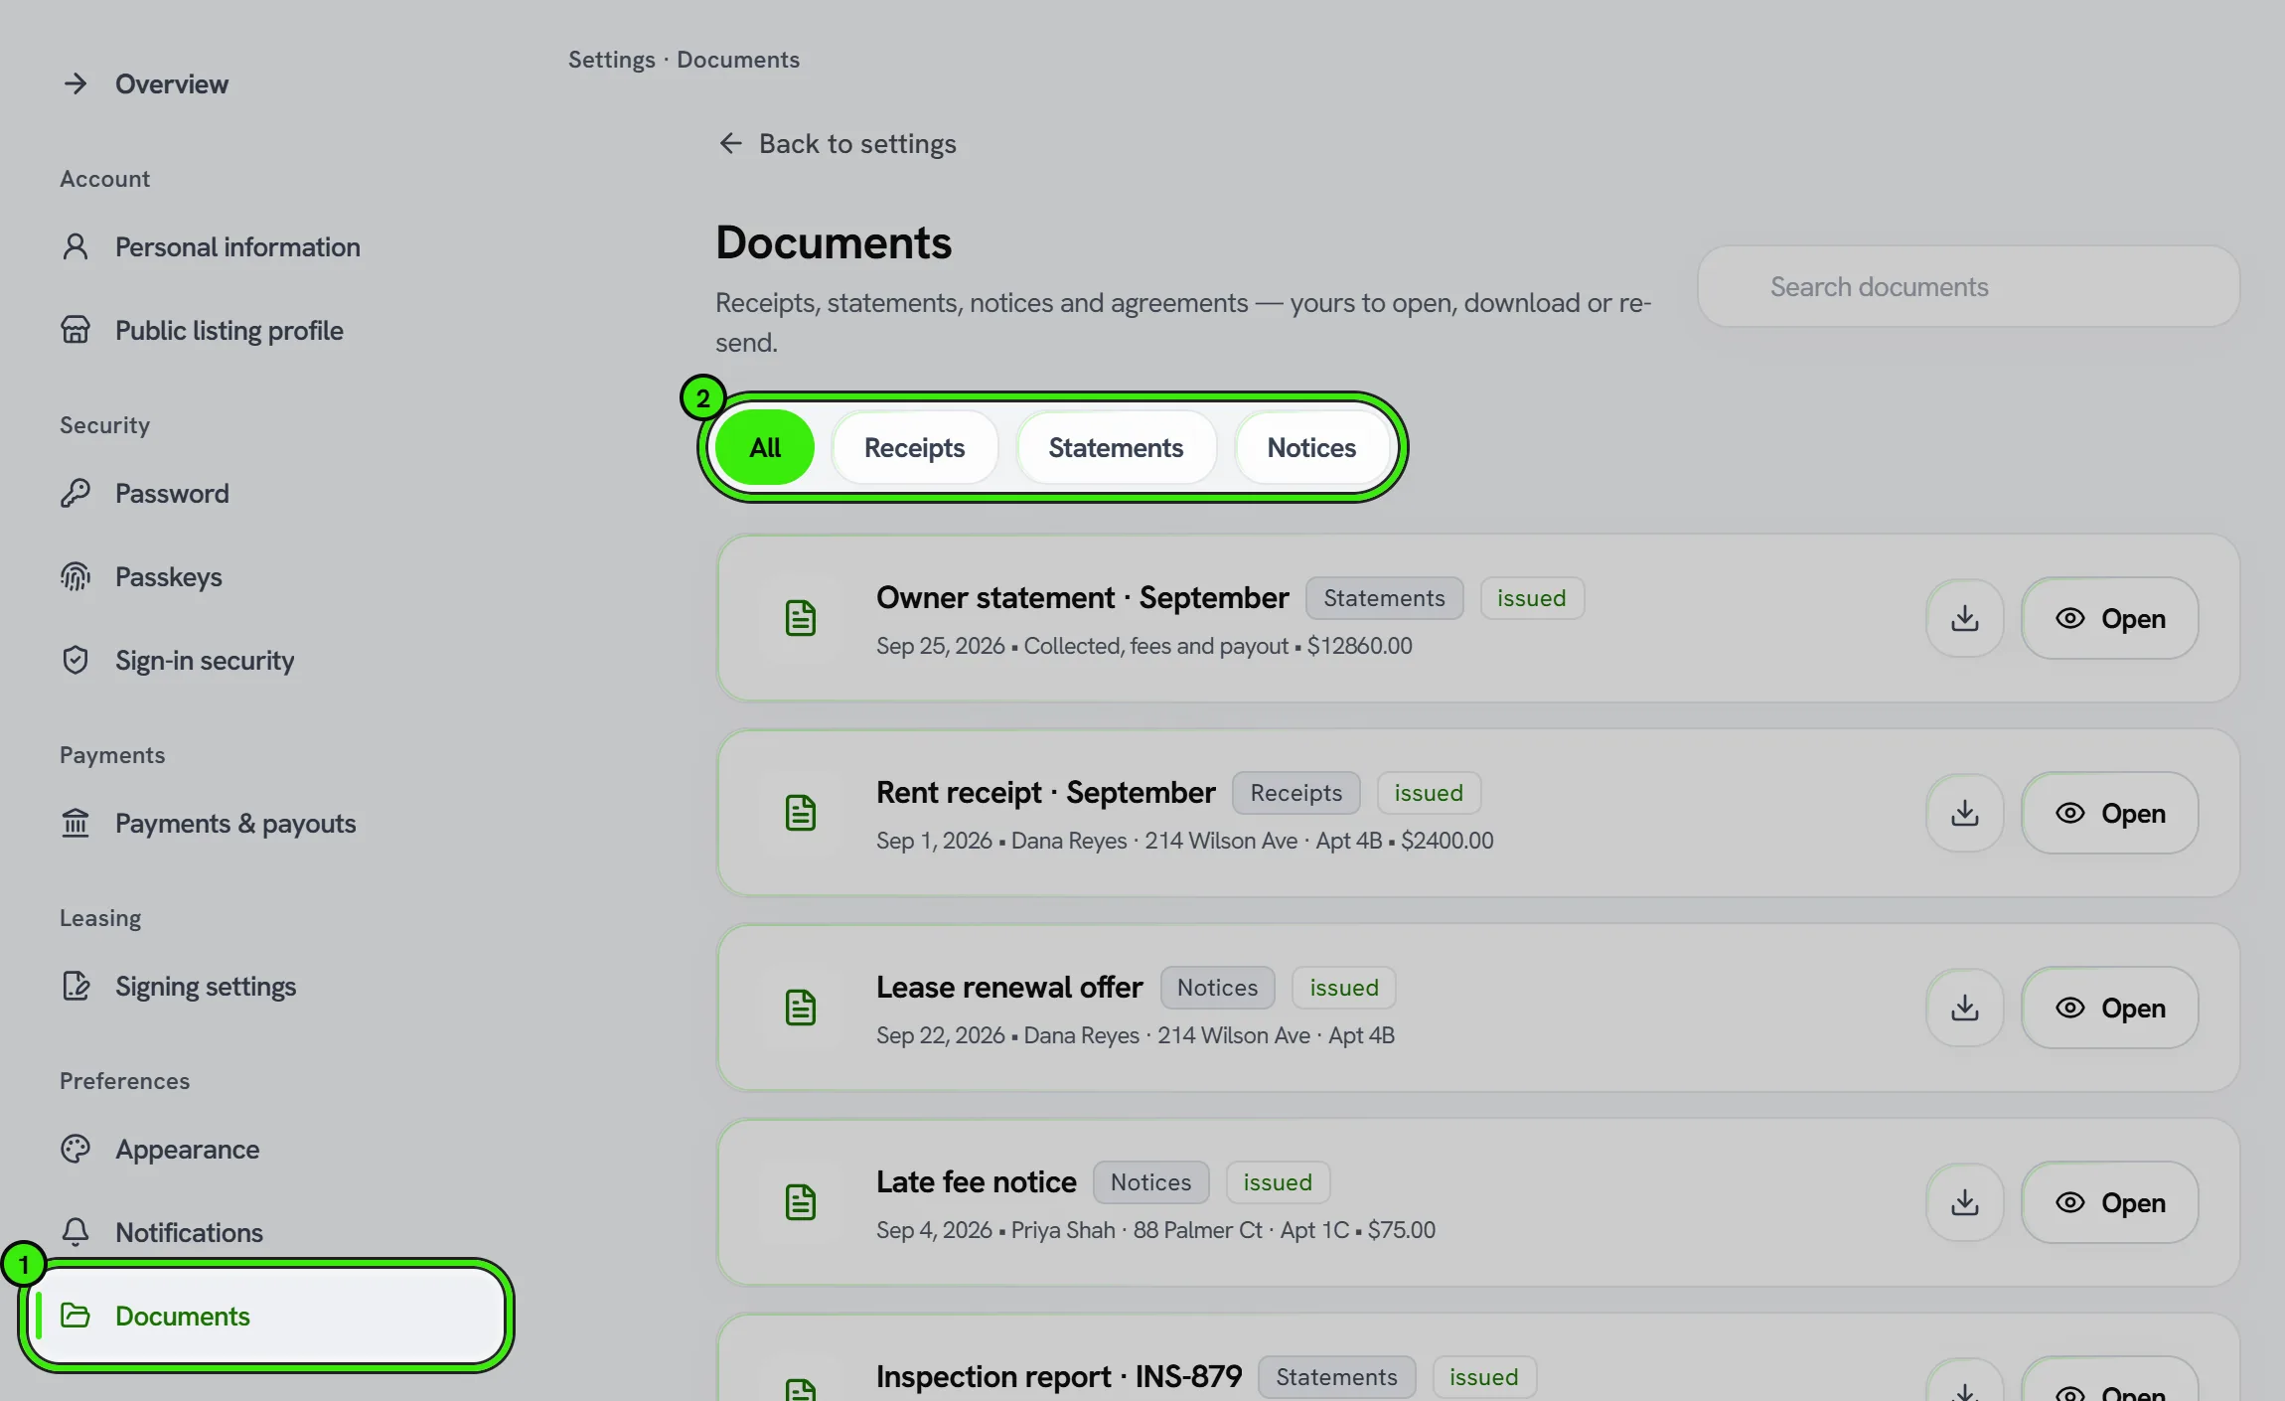The height and width of the screenshot is (1401, 2285).
Task: Click the Notices tag on Late fee notice
Action: pos(1150,1182)
